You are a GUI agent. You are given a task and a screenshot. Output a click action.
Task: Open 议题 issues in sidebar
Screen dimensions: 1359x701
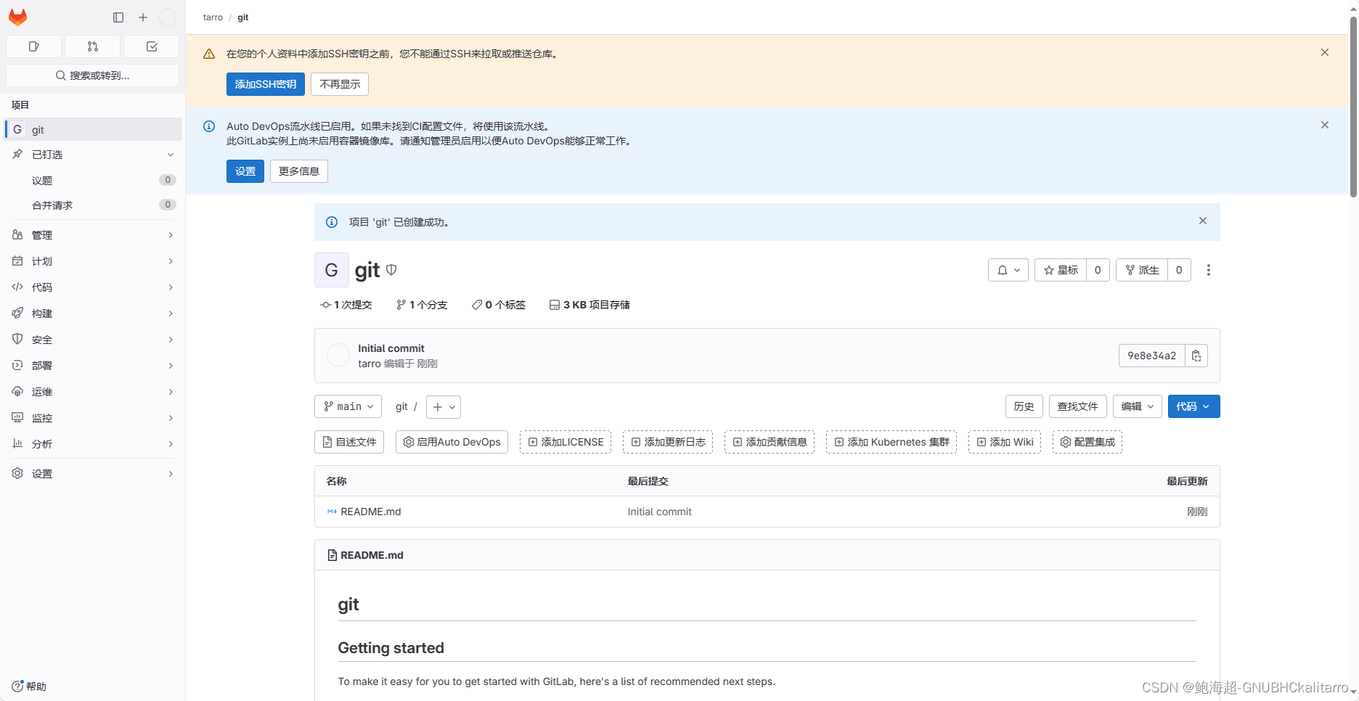coord(93,180)
